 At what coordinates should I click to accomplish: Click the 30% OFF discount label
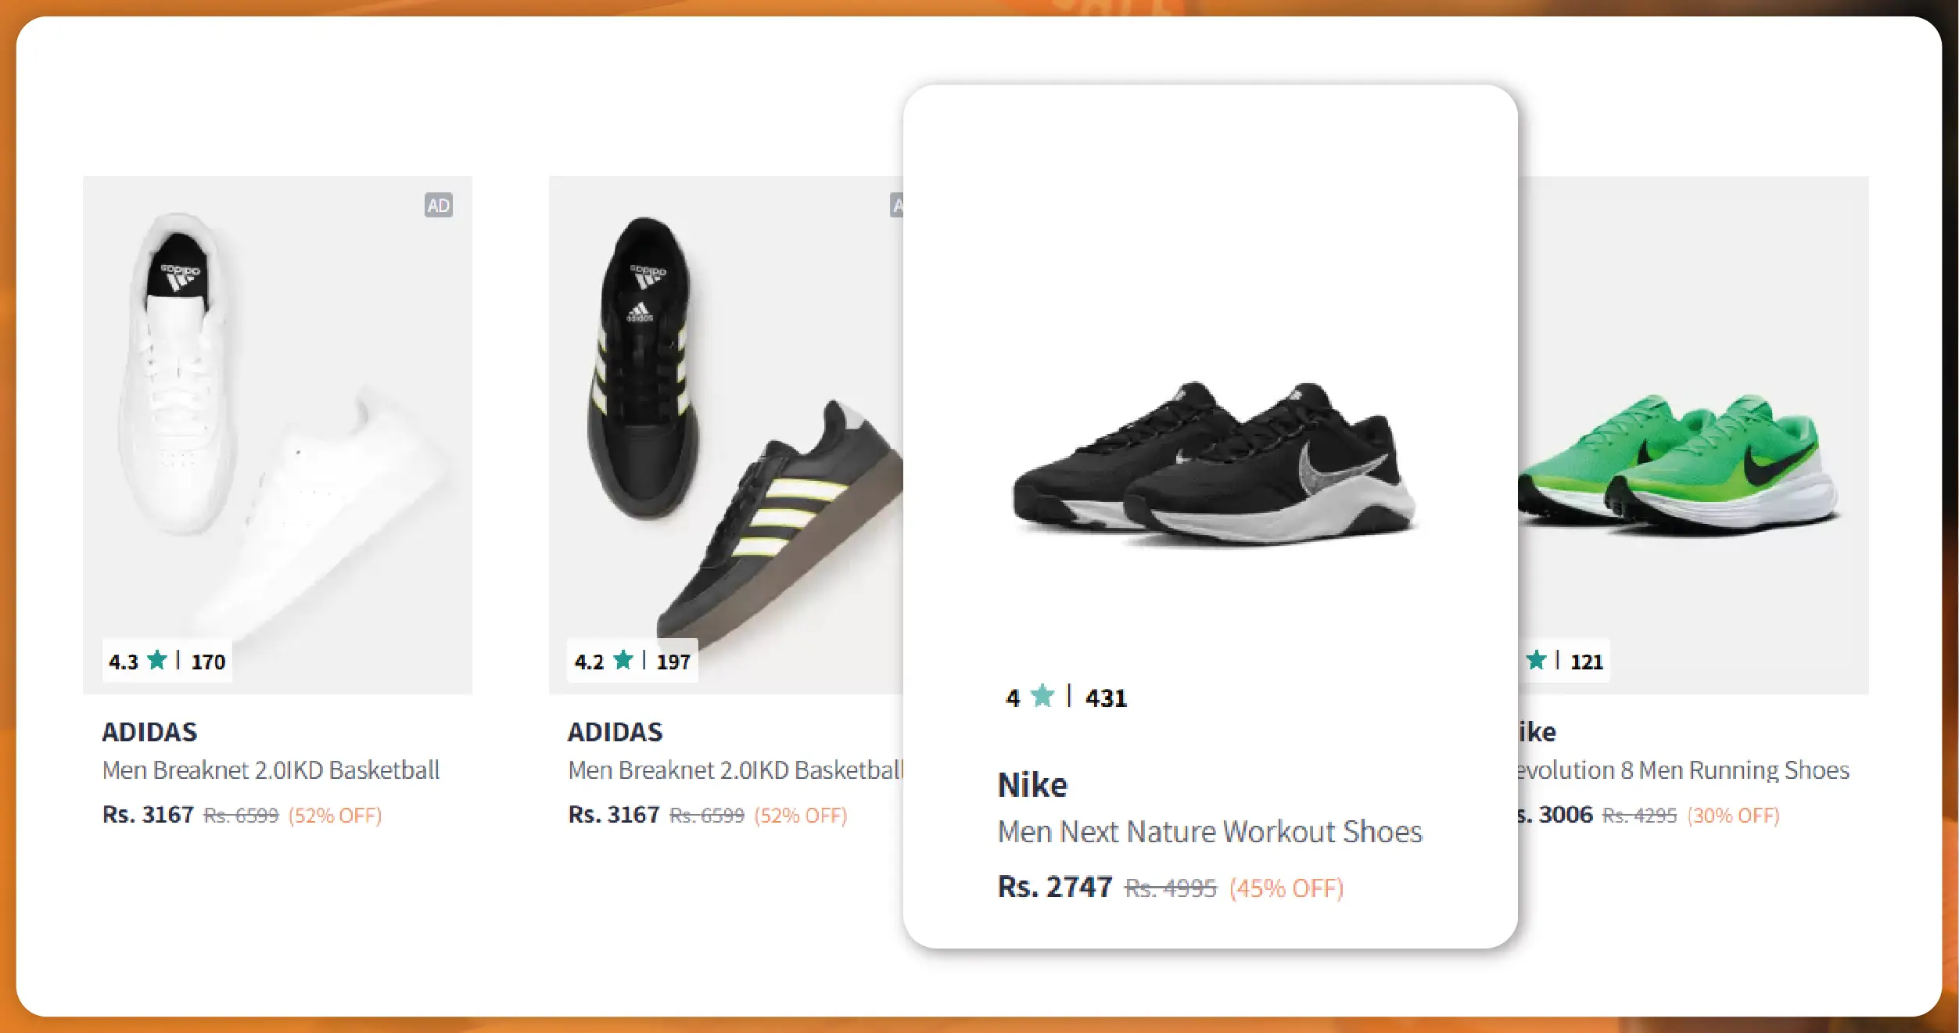[x=1733, y=816]
